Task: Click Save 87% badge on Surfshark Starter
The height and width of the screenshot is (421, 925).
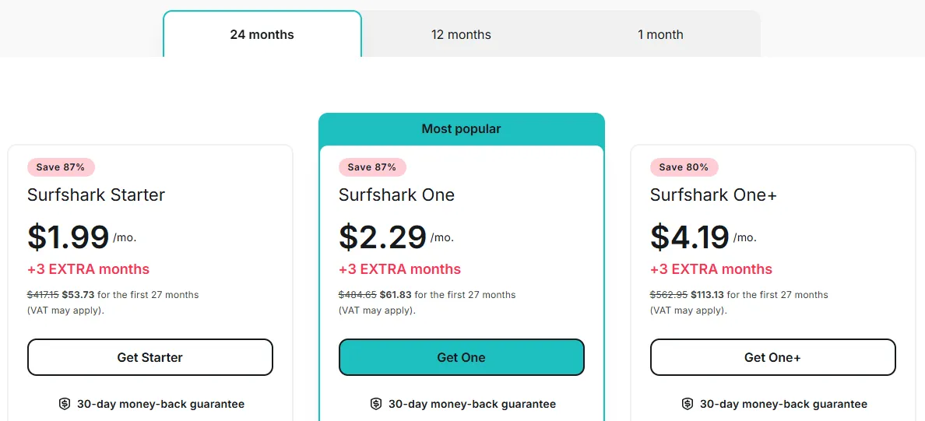Action: click(61, 167)
